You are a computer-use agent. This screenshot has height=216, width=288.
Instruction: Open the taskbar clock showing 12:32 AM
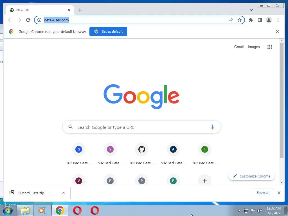(273, 210)
